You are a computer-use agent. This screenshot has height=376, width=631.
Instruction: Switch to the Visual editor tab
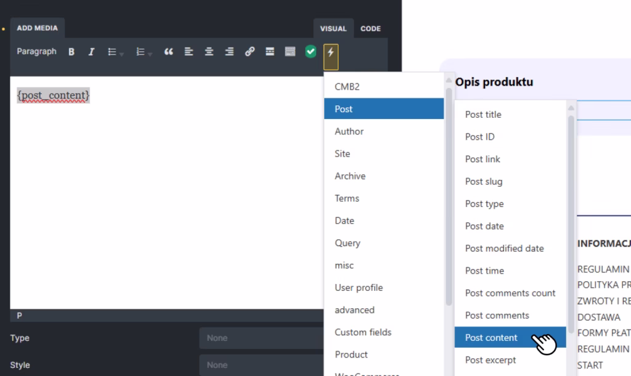click(333, 28)
